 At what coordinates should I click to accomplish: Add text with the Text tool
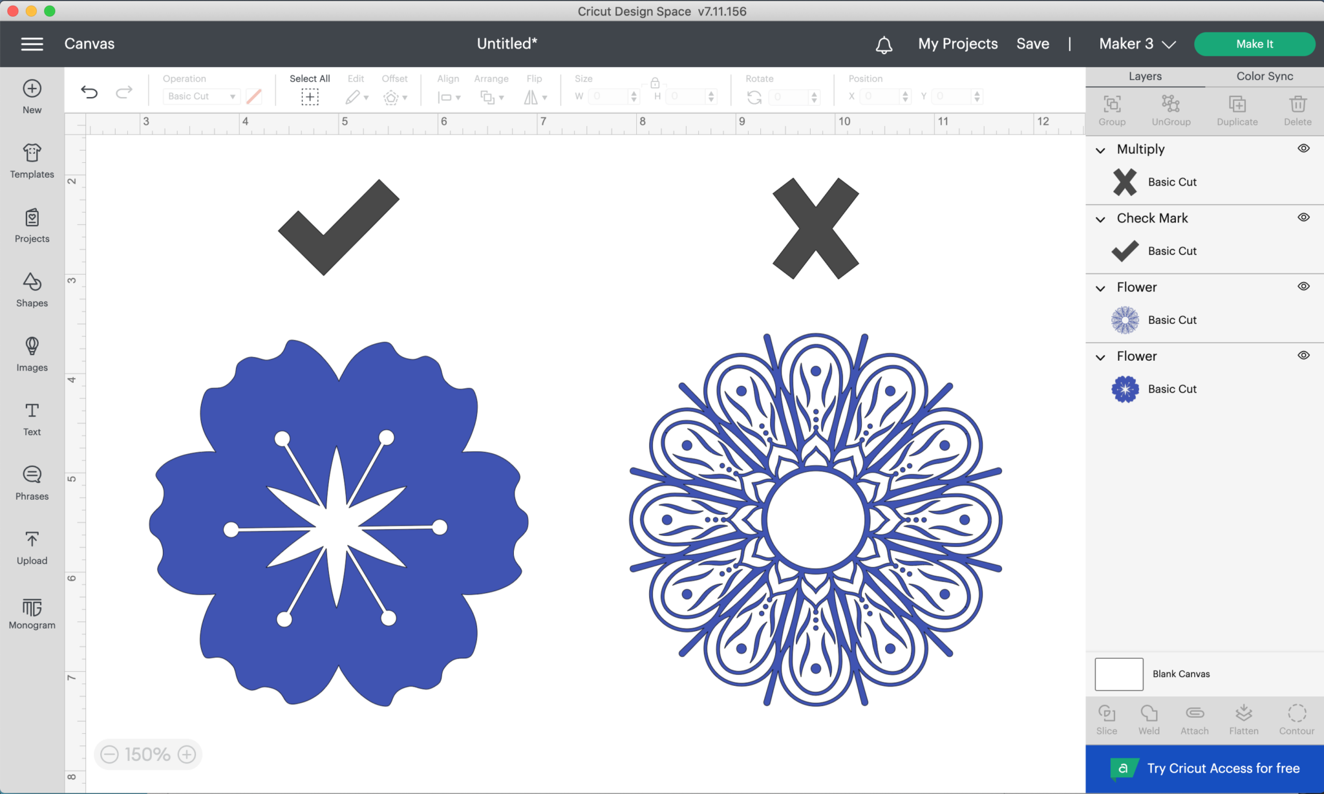(x=32, y=418)
